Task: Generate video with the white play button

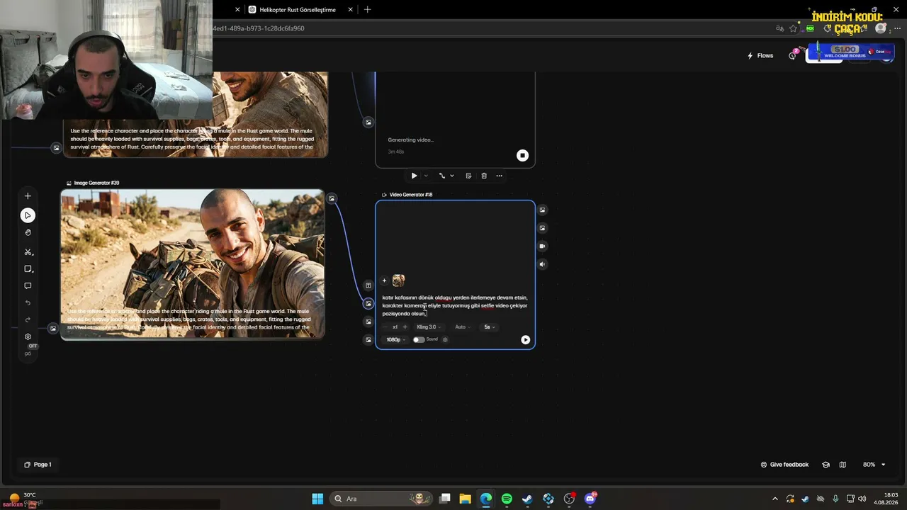Action: coord(525,340)
